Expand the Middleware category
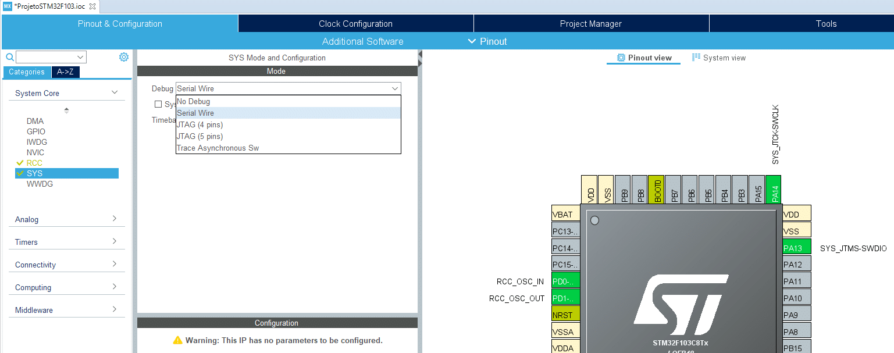This screenshot has height=353, width=894. tap(115, 309)
